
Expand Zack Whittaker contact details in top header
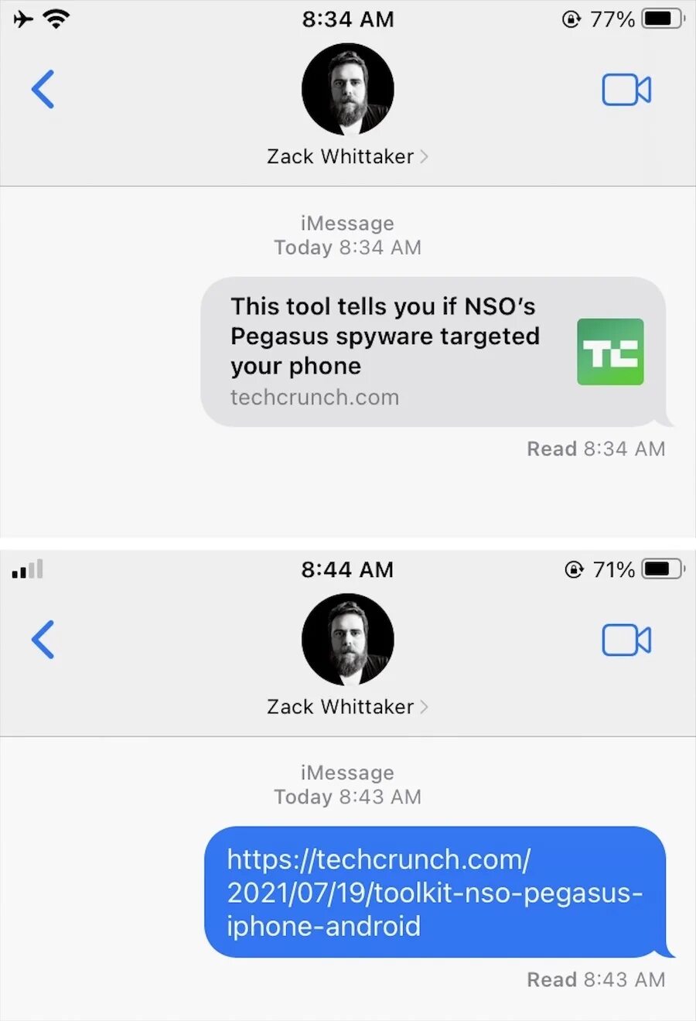347,156
